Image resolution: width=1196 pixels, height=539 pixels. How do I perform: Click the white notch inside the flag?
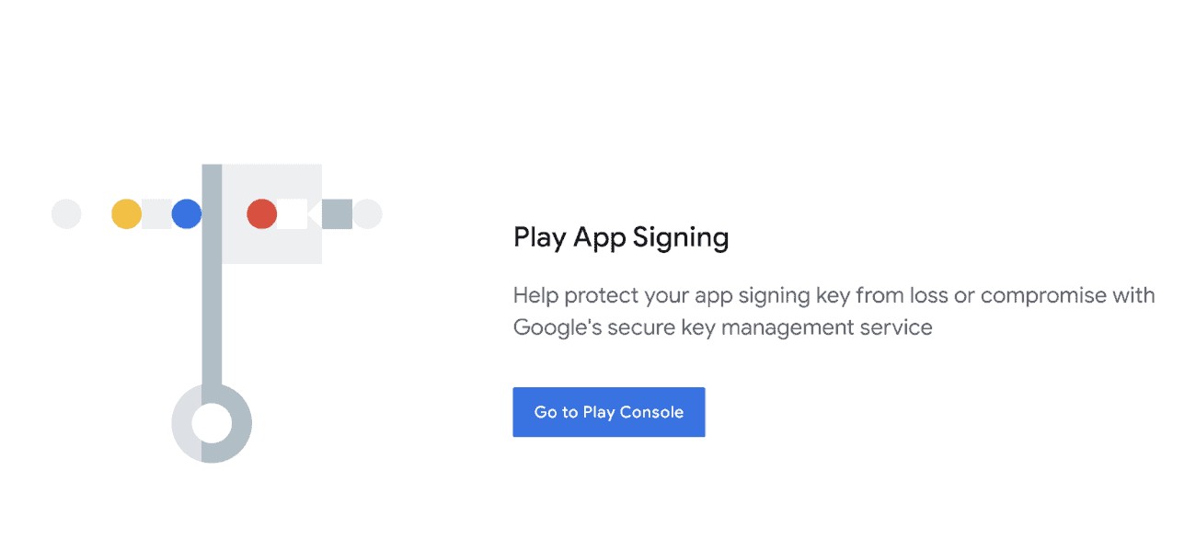[x=293, y=213]
